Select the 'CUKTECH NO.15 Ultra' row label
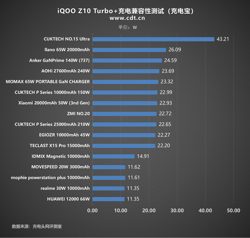The image size is (250, 238). [x=67, y=39]
